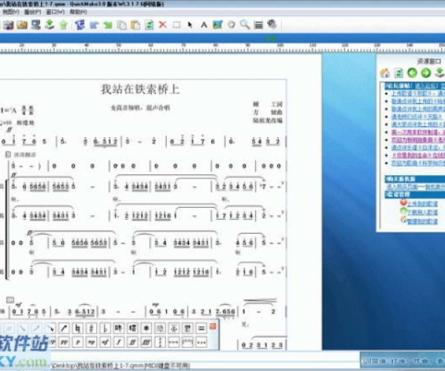
Task: Click the double horizontal line palette symbol
Action: [201, 329]
